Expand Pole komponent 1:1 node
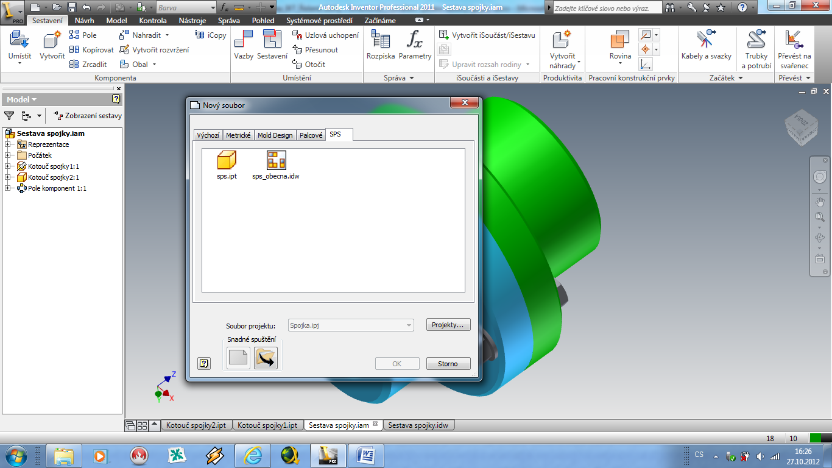This screenshot has width=832, height=468. point(8,188)
